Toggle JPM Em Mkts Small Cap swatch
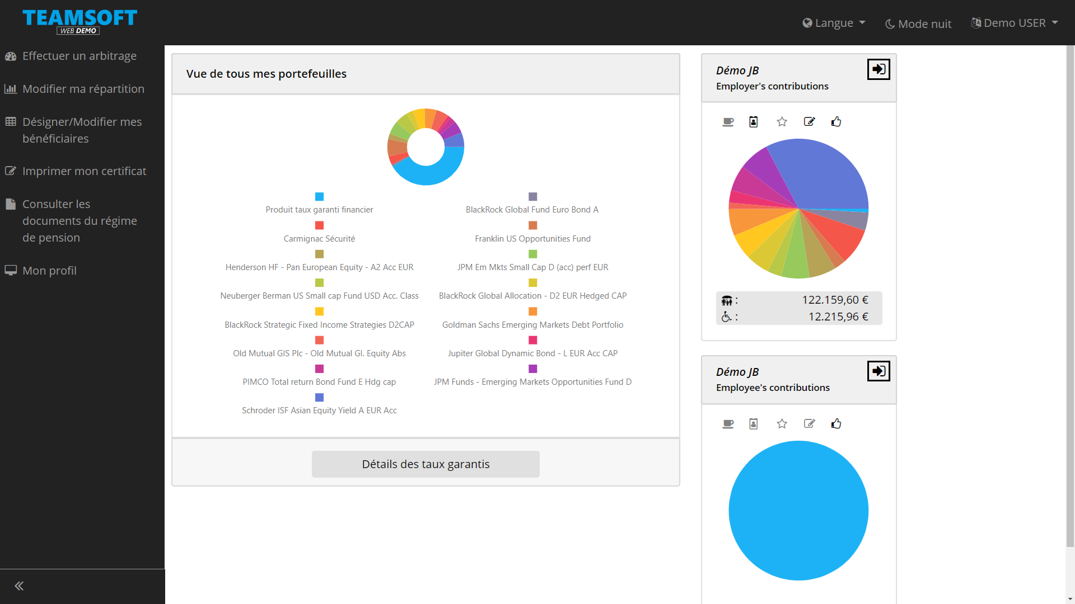Viewport: 1075px width, 604px height. pyautogui.click(x=533, y=254)
